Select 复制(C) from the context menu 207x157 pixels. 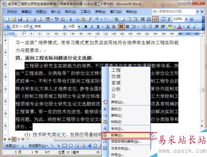(126, 115)
